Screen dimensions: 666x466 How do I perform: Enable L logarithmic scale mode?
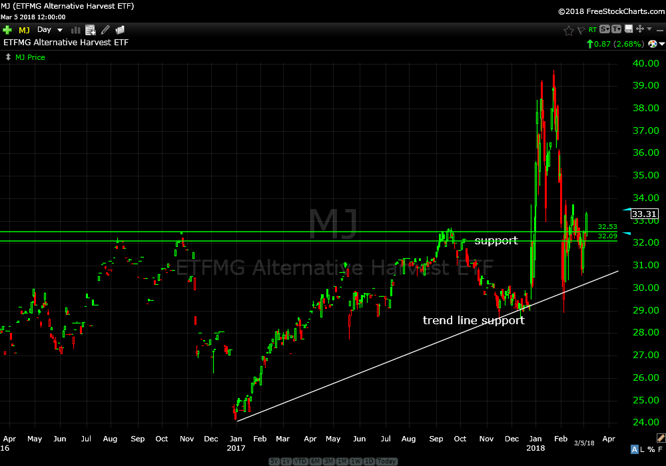pos(641,449)
